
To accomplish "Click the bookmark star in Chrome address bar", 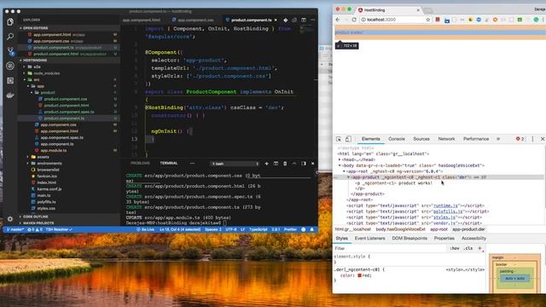I will pyautogui.click(x=428, y=20).
